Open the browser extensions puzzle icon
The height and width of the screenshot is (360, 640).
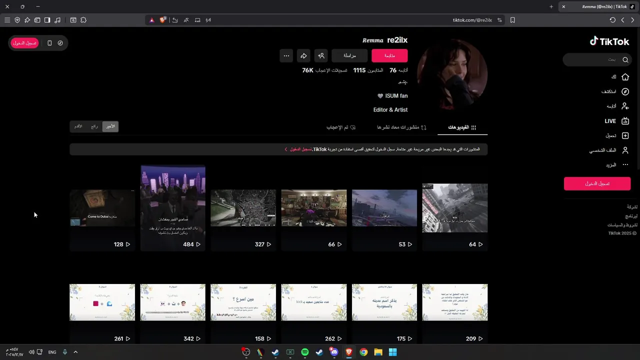83,20
